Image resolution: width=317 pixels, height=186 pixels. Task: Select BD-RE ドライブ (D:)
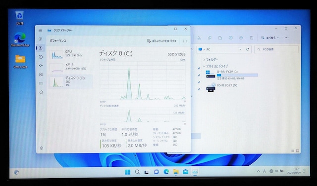pyautogui.click(x=221, y=88)
